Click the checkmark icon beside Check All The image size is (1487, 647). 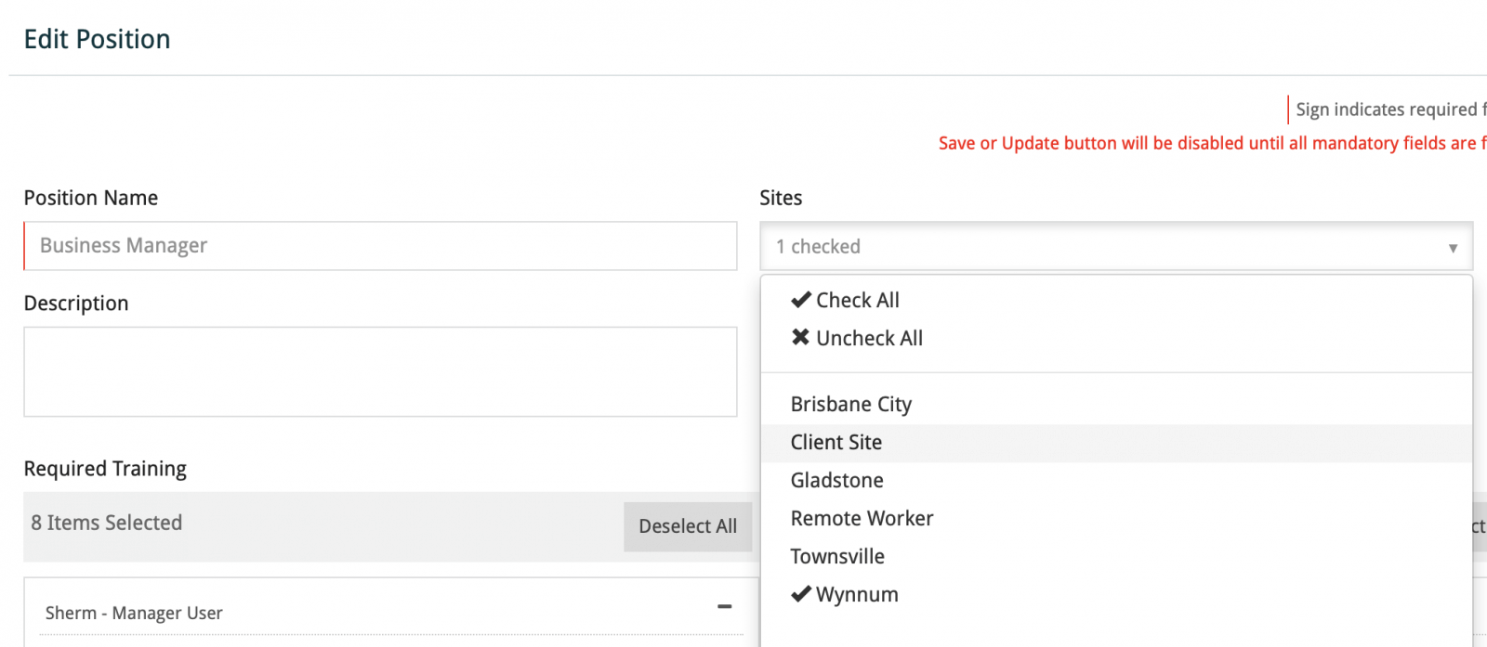[x=800, y=300]
